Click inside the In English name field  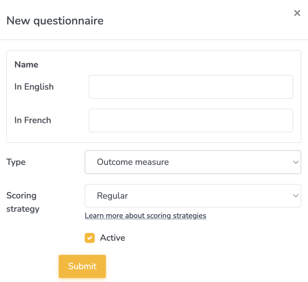pos(191,87)
